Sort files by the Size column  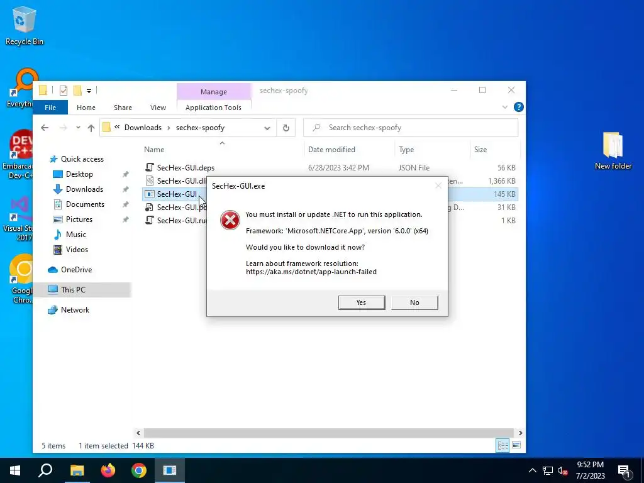pos(494,150)
